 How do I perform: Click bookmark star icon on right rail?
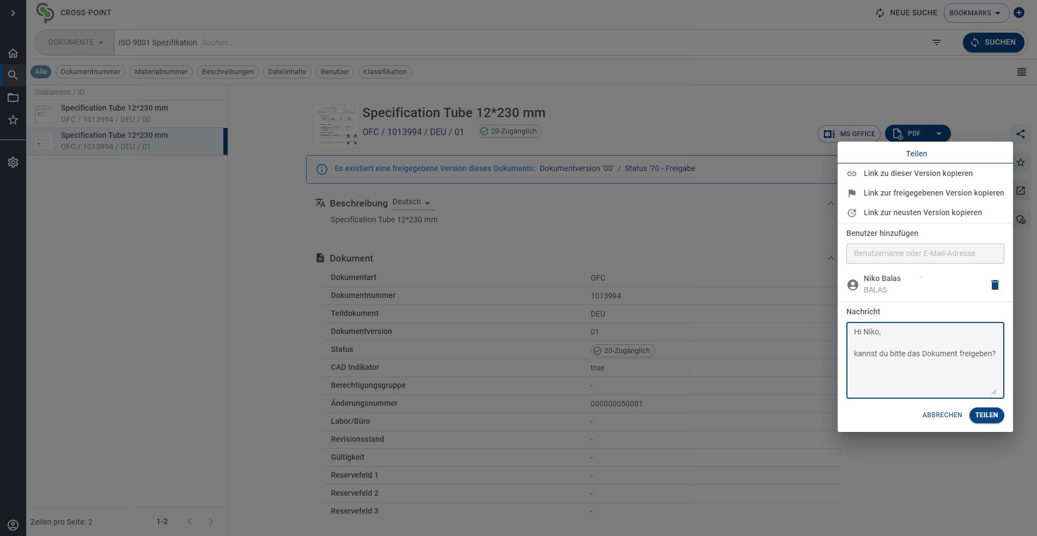[1021, 162]
